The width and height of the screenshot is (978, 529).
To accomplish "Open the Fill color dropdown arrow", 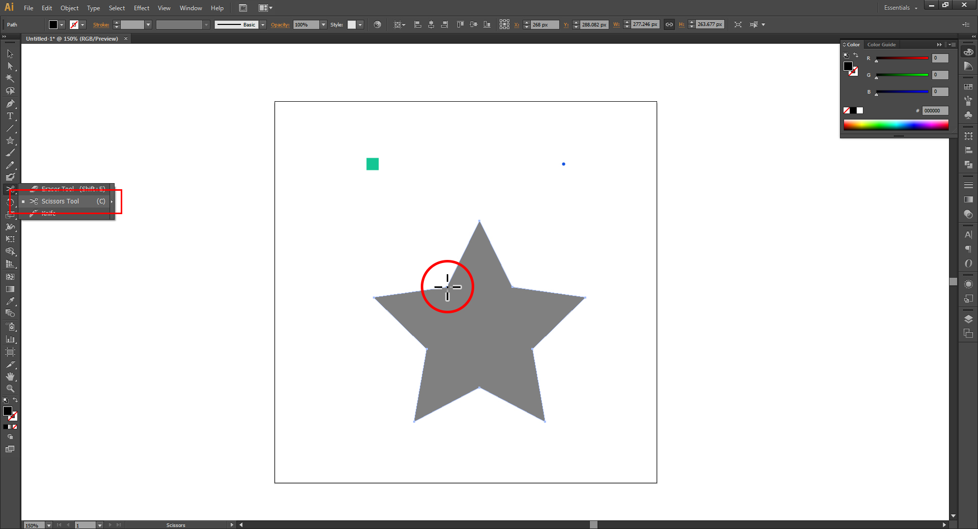I will [62, 24].
